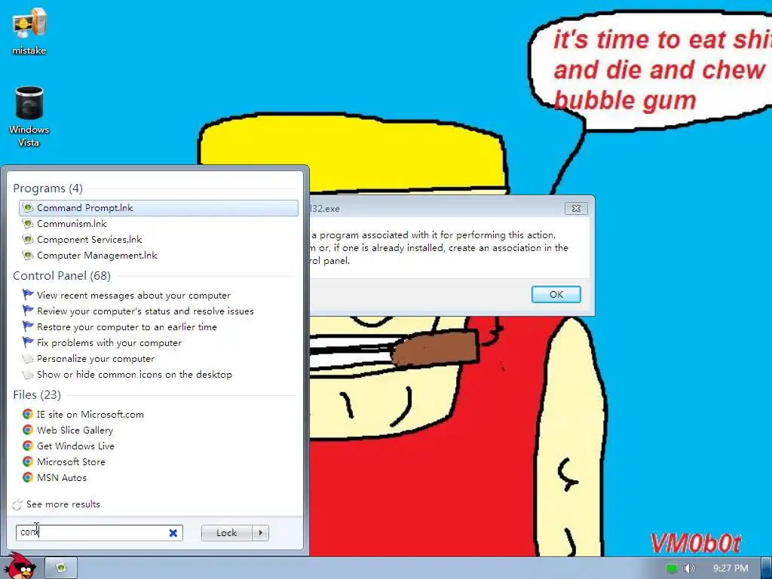Click OK in the error dialog
772x579 pixels.
[x=556, y=295]
